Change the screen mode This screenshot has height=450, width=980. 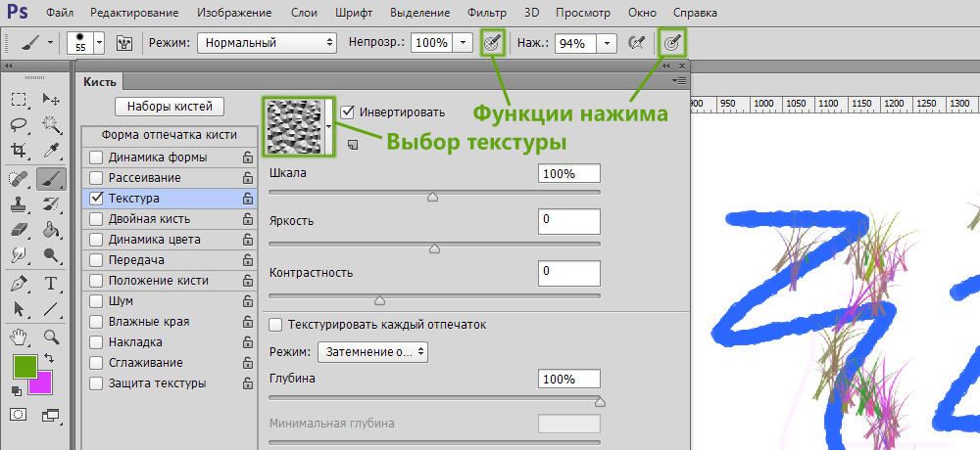pyautogui.click(x=50, y=414)
